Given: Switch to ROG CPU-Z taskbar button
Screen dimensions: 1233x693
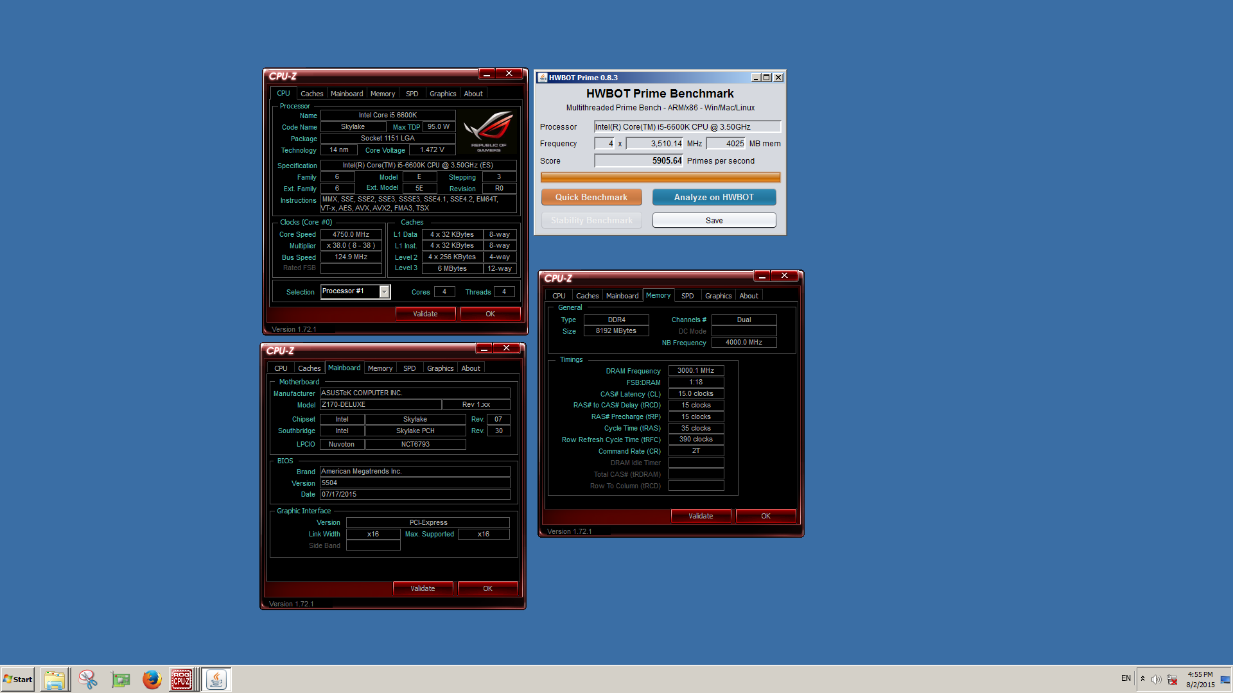Looking at the screenshot, I should tap(182, 680).
